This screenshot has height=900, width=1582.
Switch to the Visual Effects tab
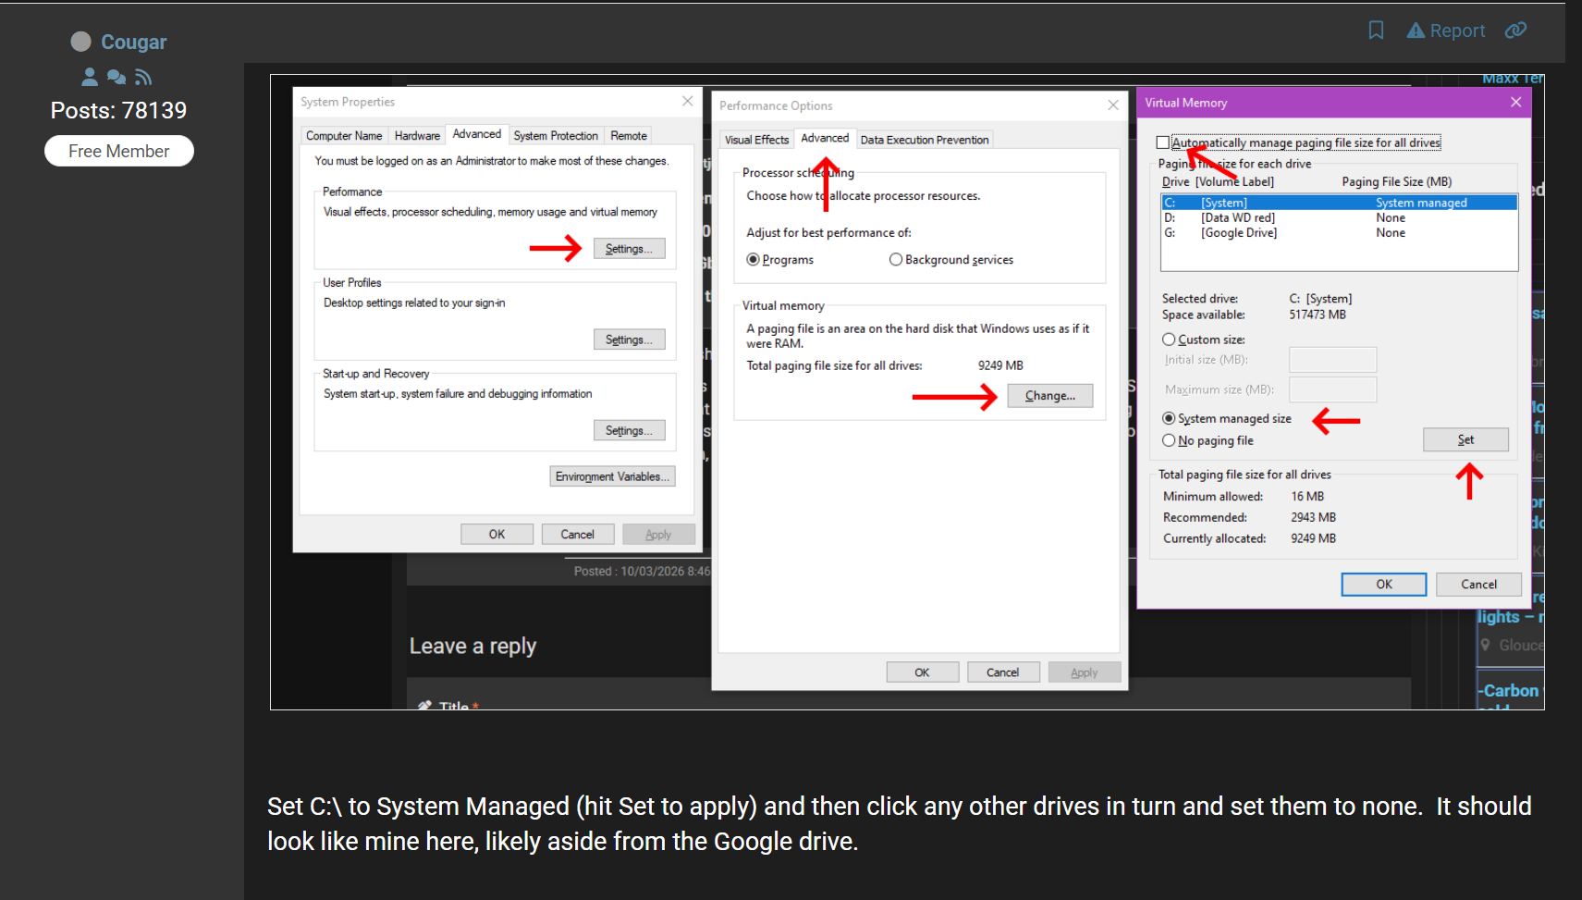point(756,140)
